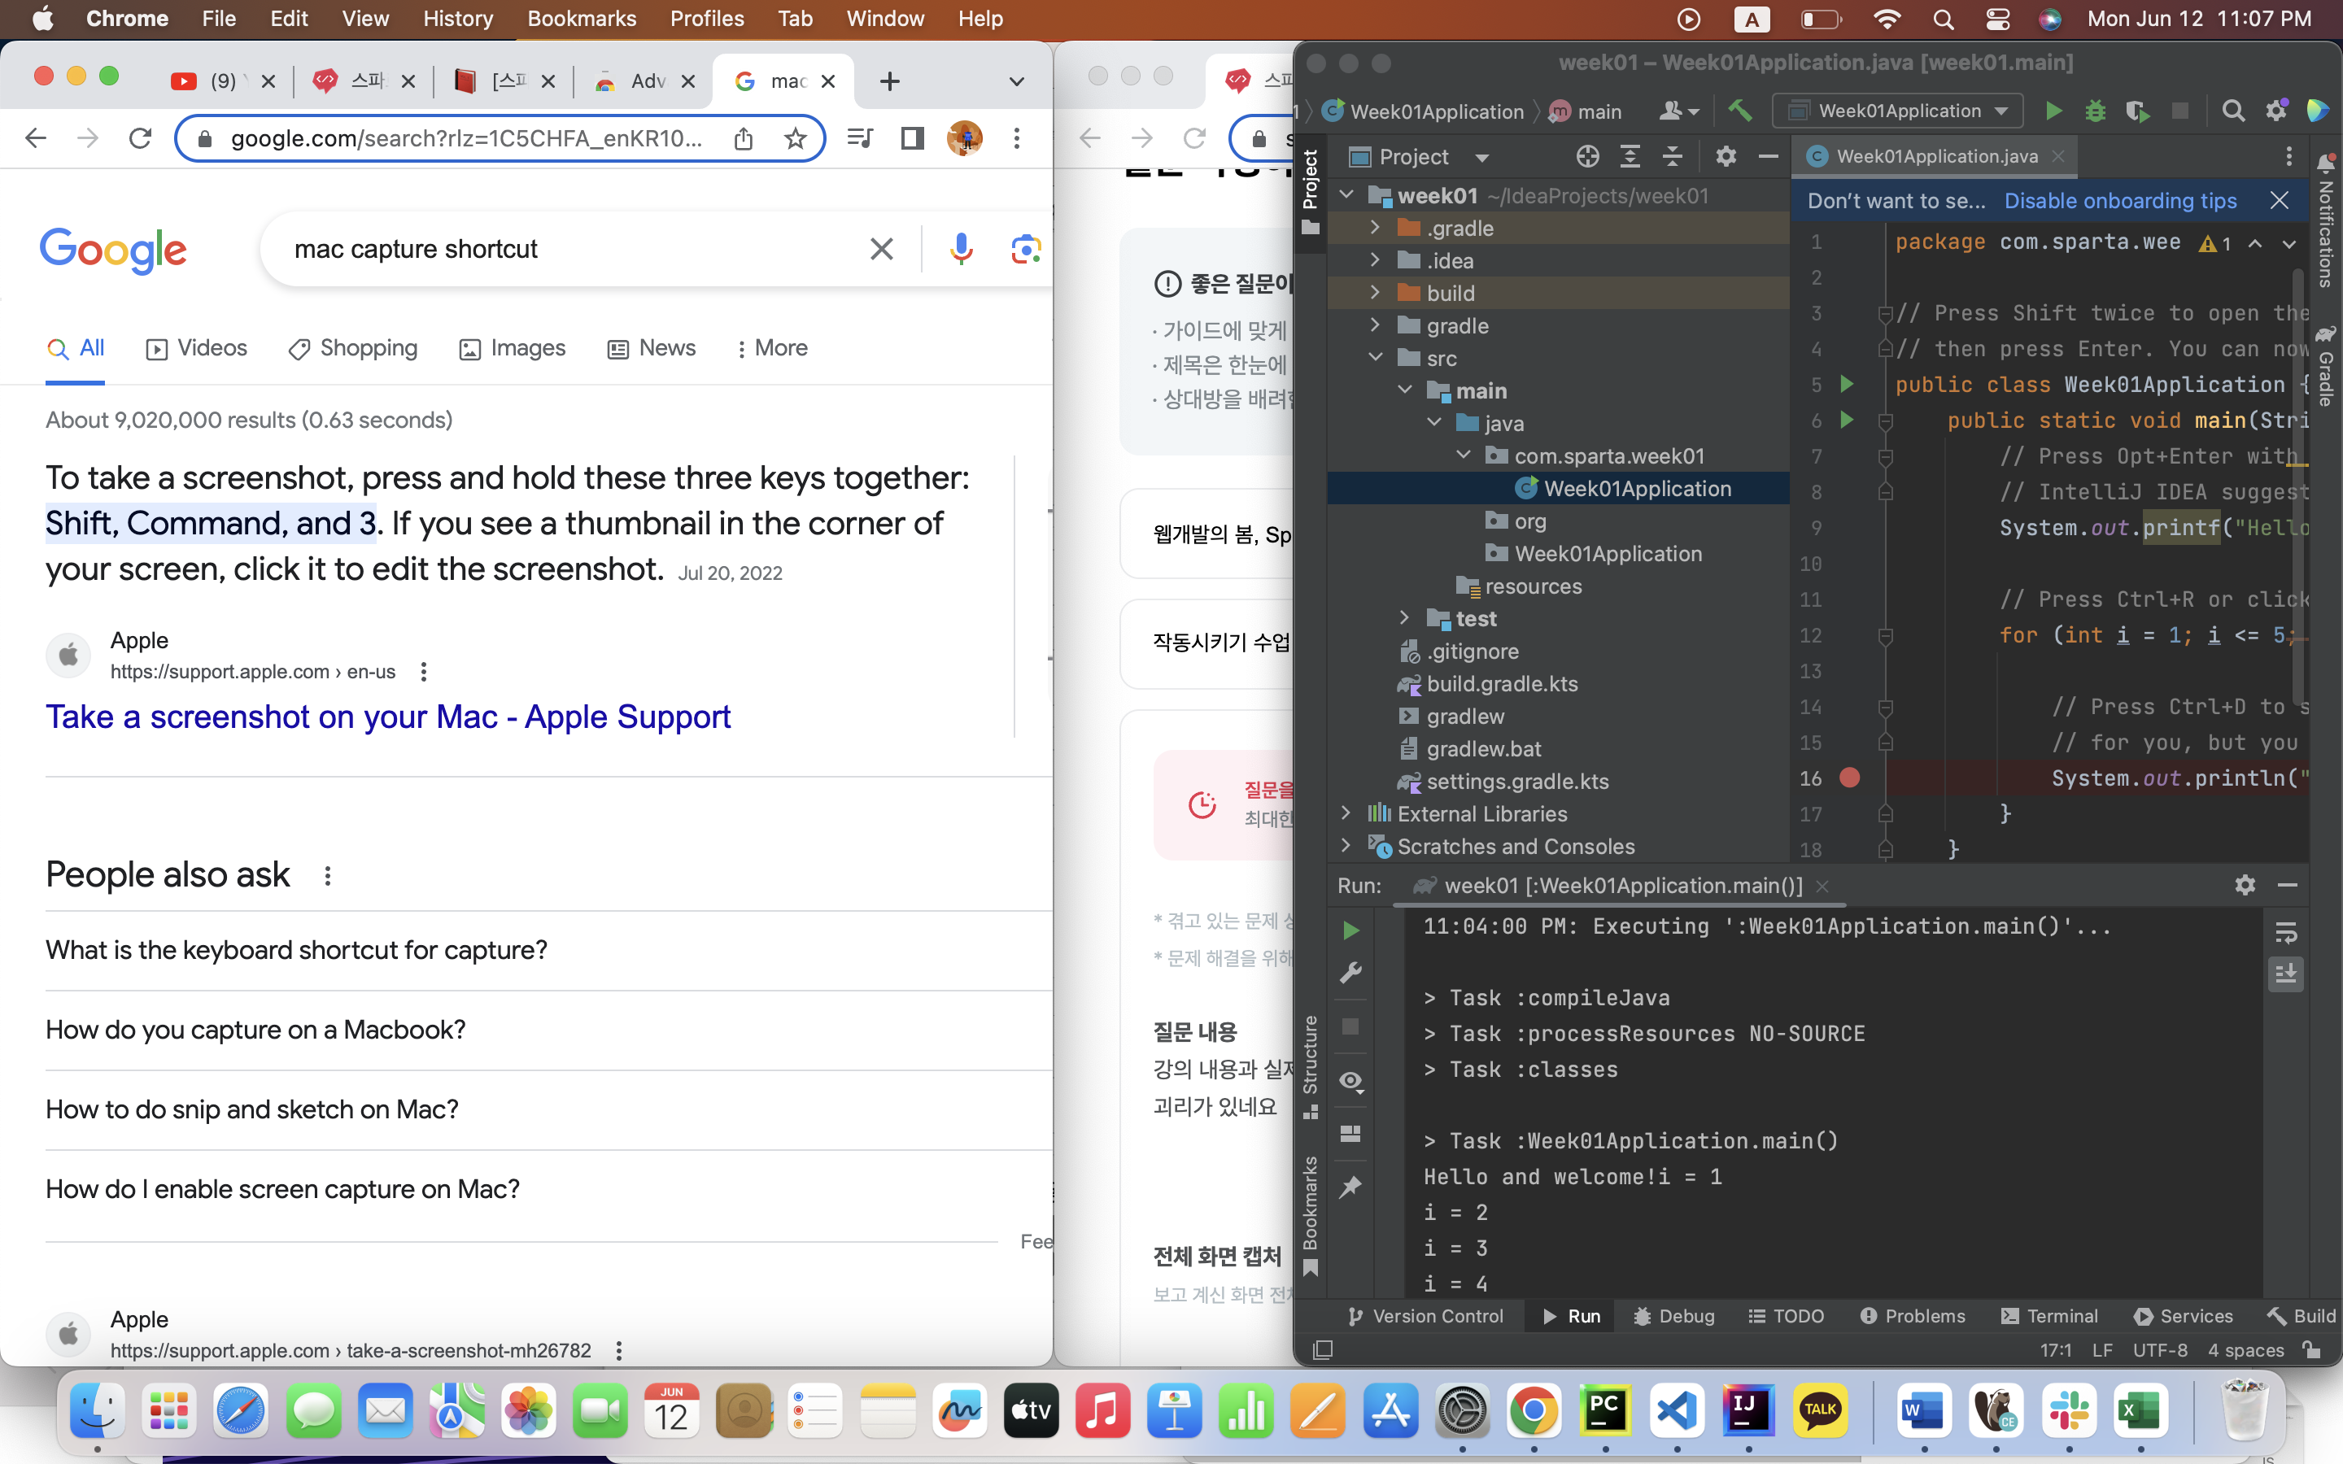This screenshot has height=1464, width=2343.
Task: Toggle the eye view option in Run panel
Action: click(1350, 1081)
